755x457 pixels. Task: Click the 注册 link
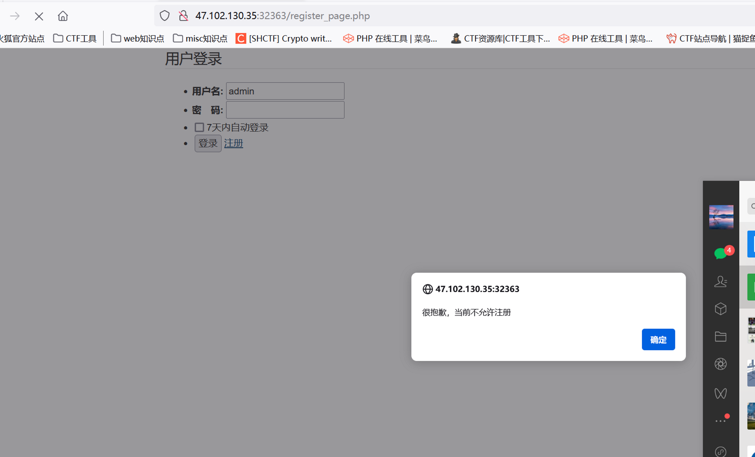point(234,143)
